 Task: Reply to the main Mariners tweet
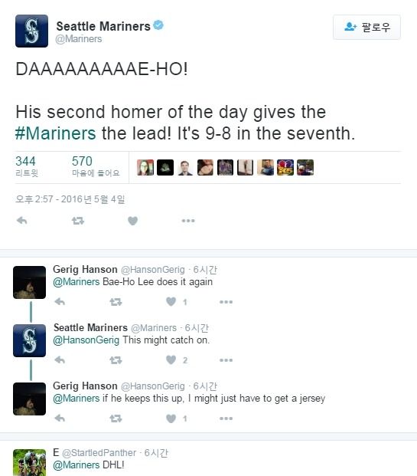pos(22,221)
